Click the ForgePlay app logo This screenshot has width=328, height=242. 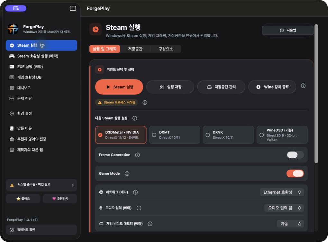(13, 29)
